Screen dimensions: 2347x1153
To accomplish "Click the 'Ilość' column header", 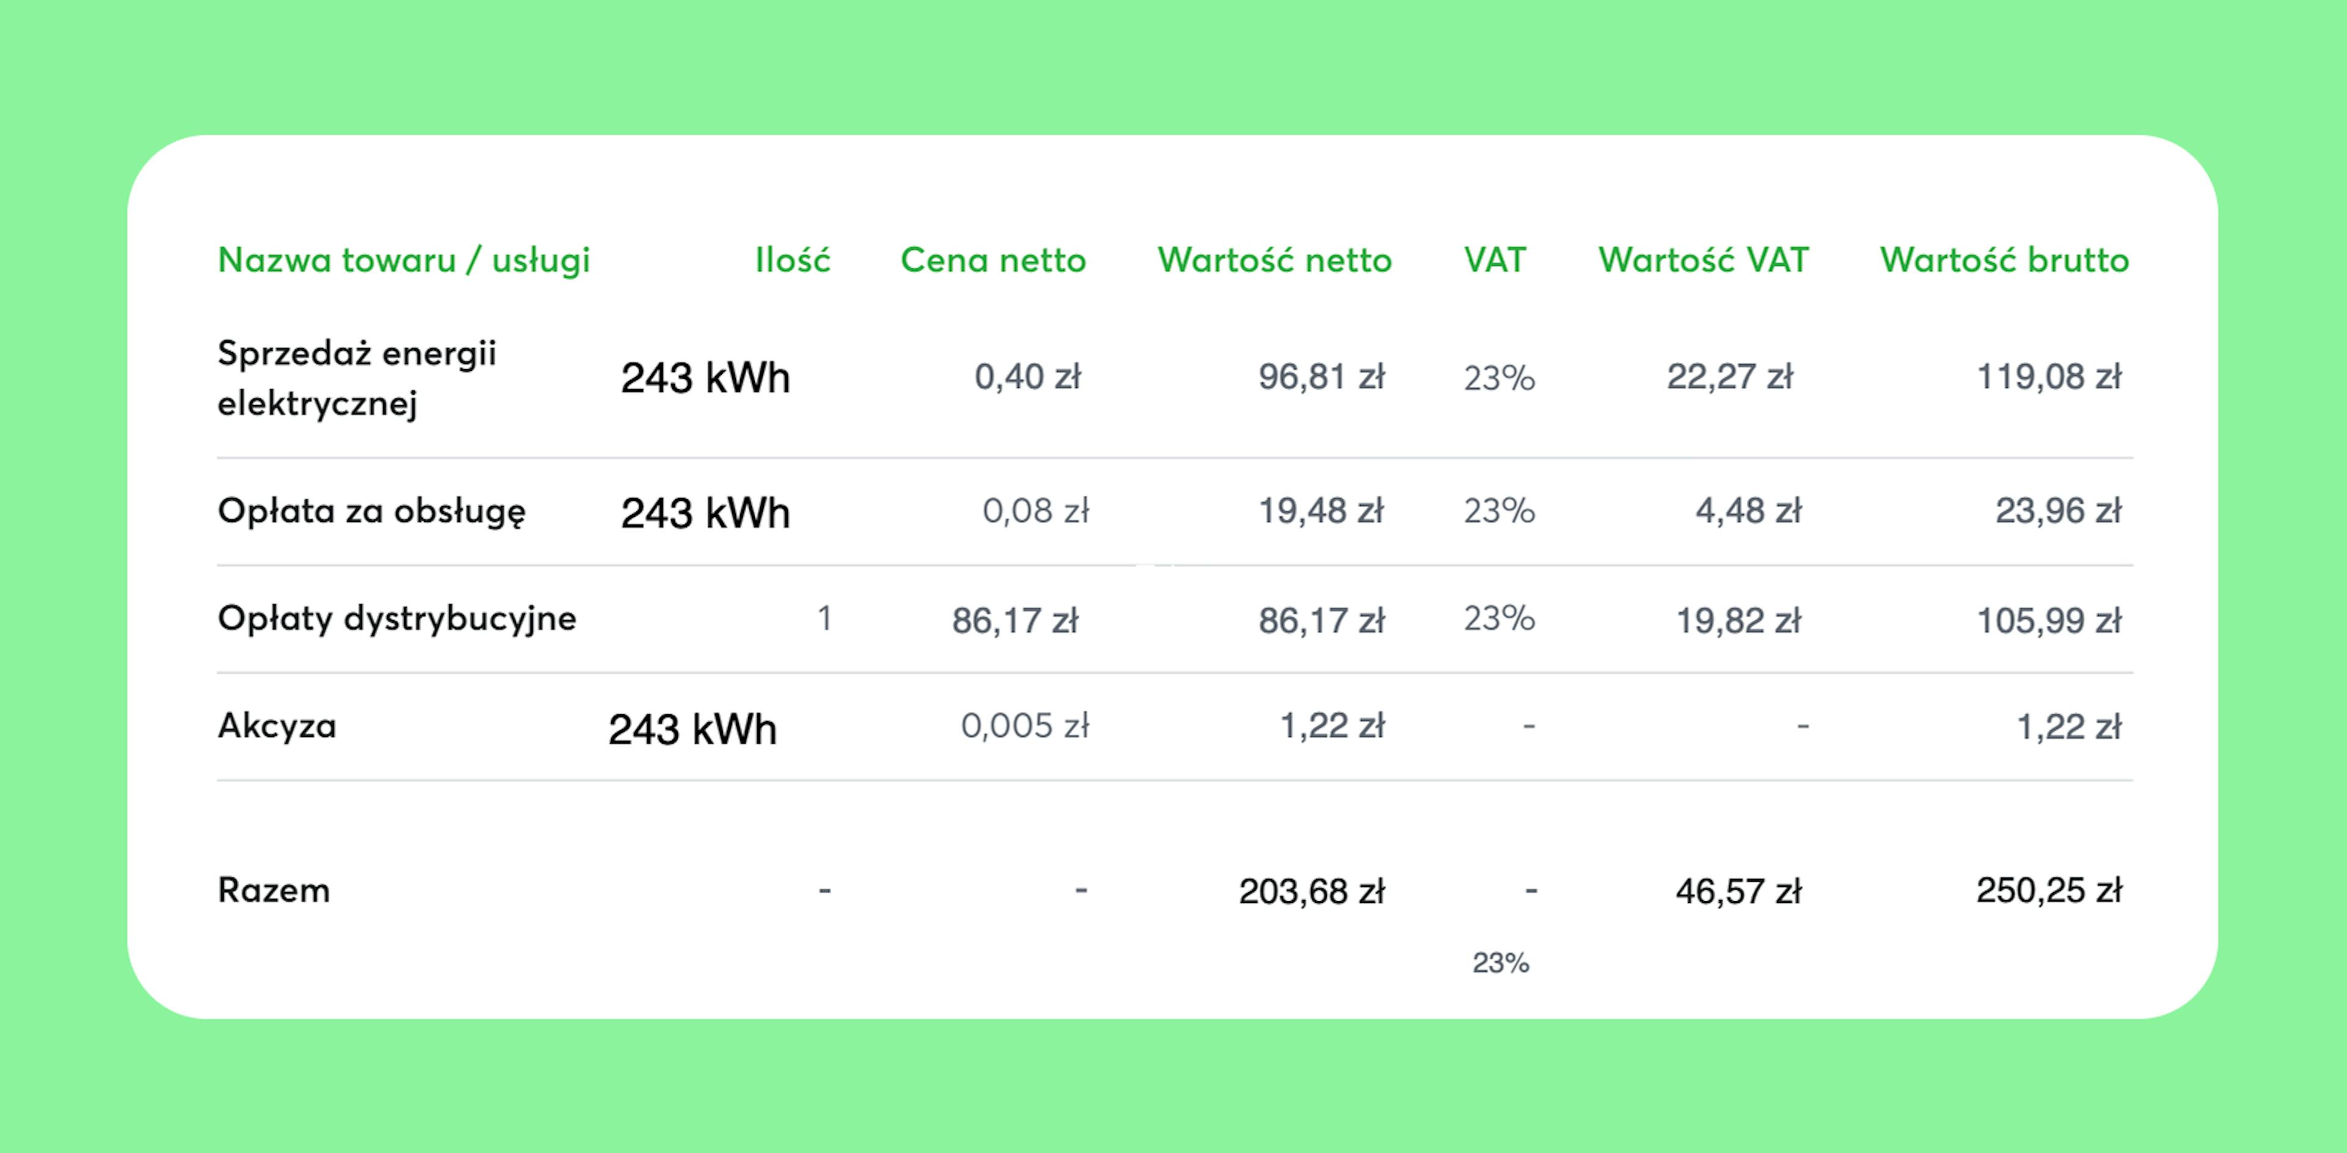I will pyautogui.click(x=793, y=260).
